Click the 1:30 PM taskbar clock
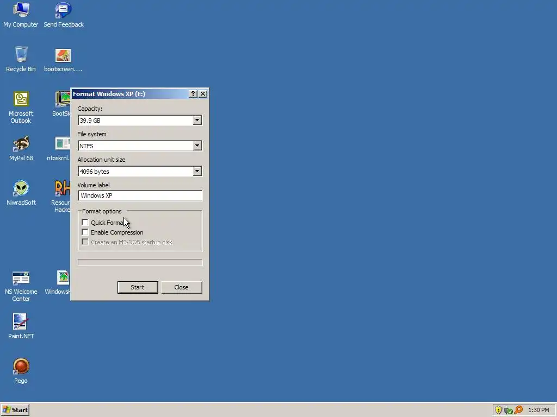 tap(539, 410)
